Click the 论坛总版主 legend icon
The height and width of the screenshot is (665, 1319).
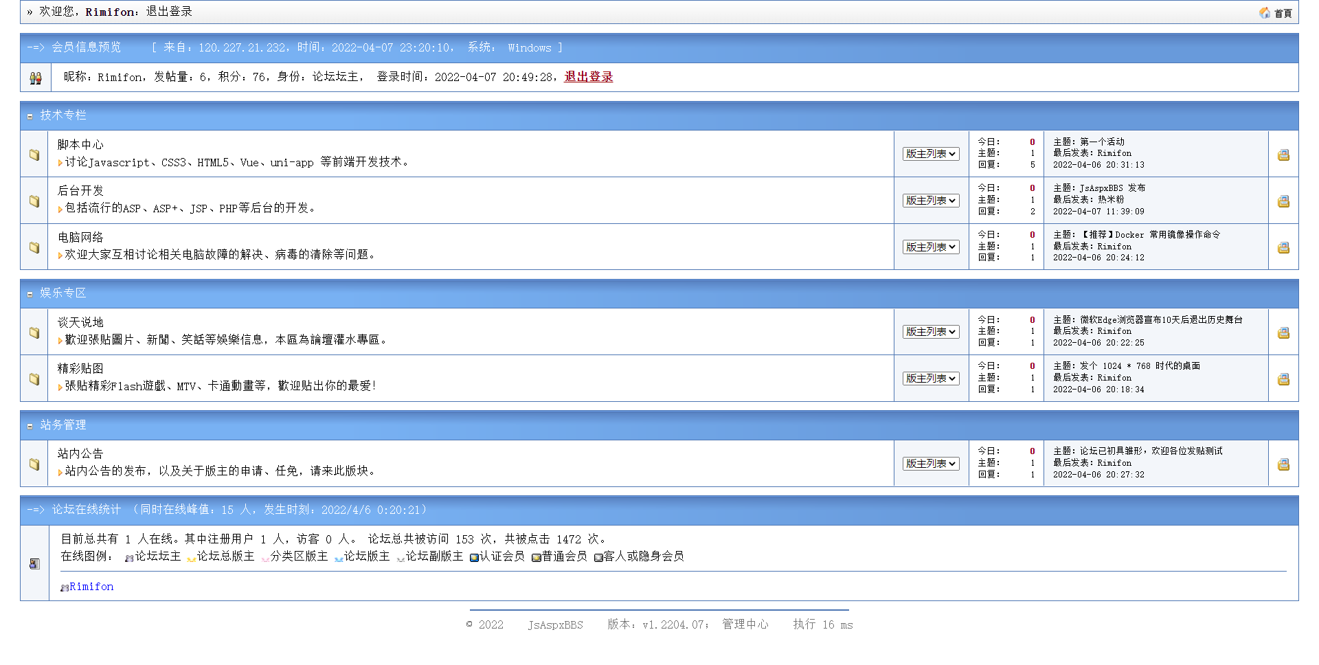[x=192, y=558]
